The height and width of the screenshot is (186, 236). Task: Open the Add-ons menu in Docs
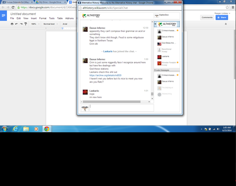click(x=69, y=18)
